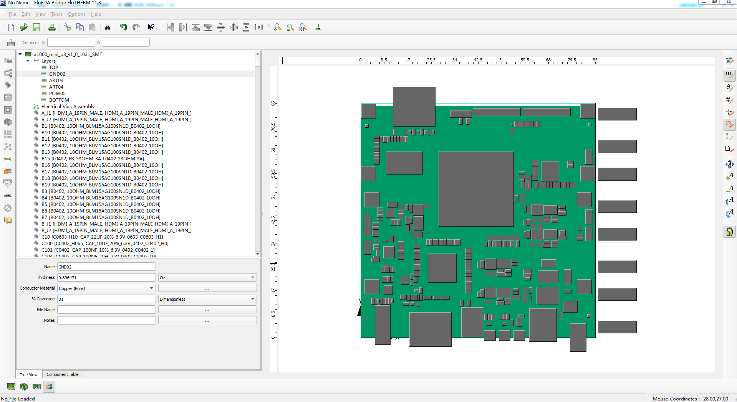Click the Undo arrow icon
737x402 pixels.
[123, 27]
